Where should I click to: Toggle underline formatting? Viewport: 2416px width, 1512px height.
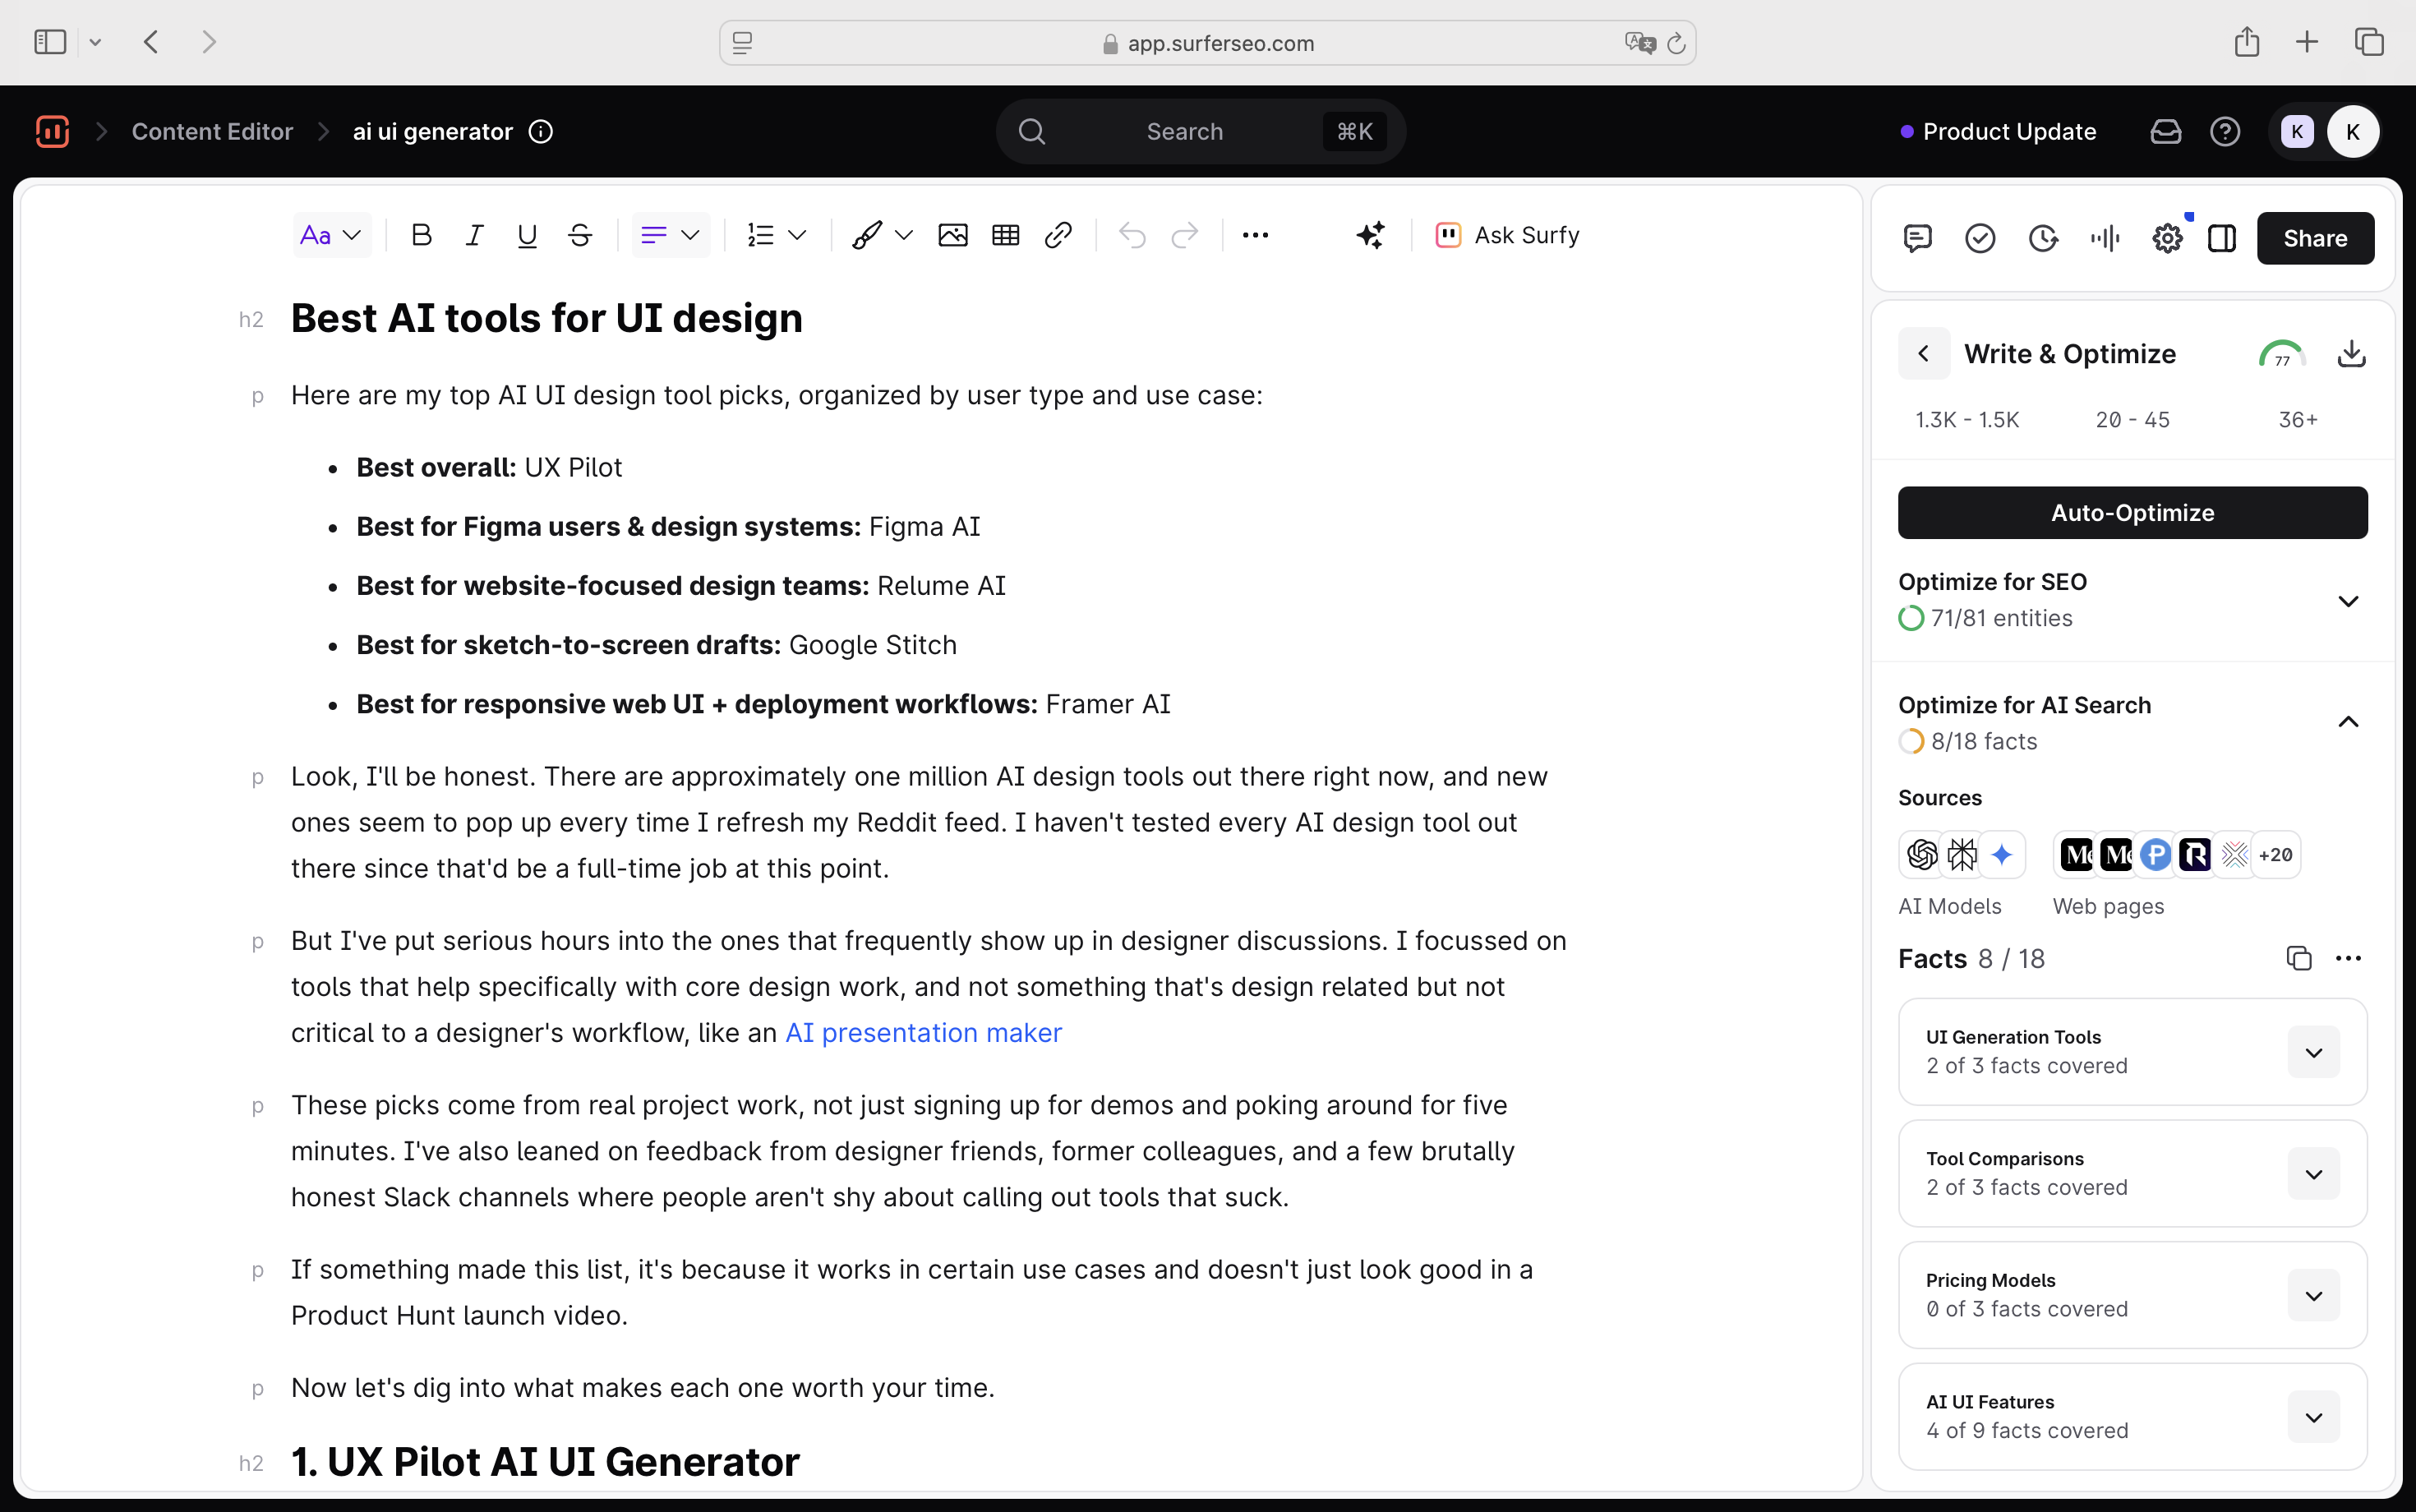point(527,235)
